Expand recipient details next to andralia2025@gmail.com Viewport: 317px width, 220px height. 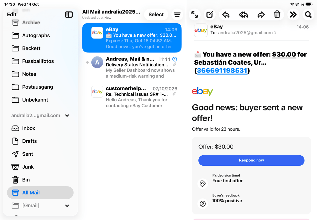click(x=276, y=33)
